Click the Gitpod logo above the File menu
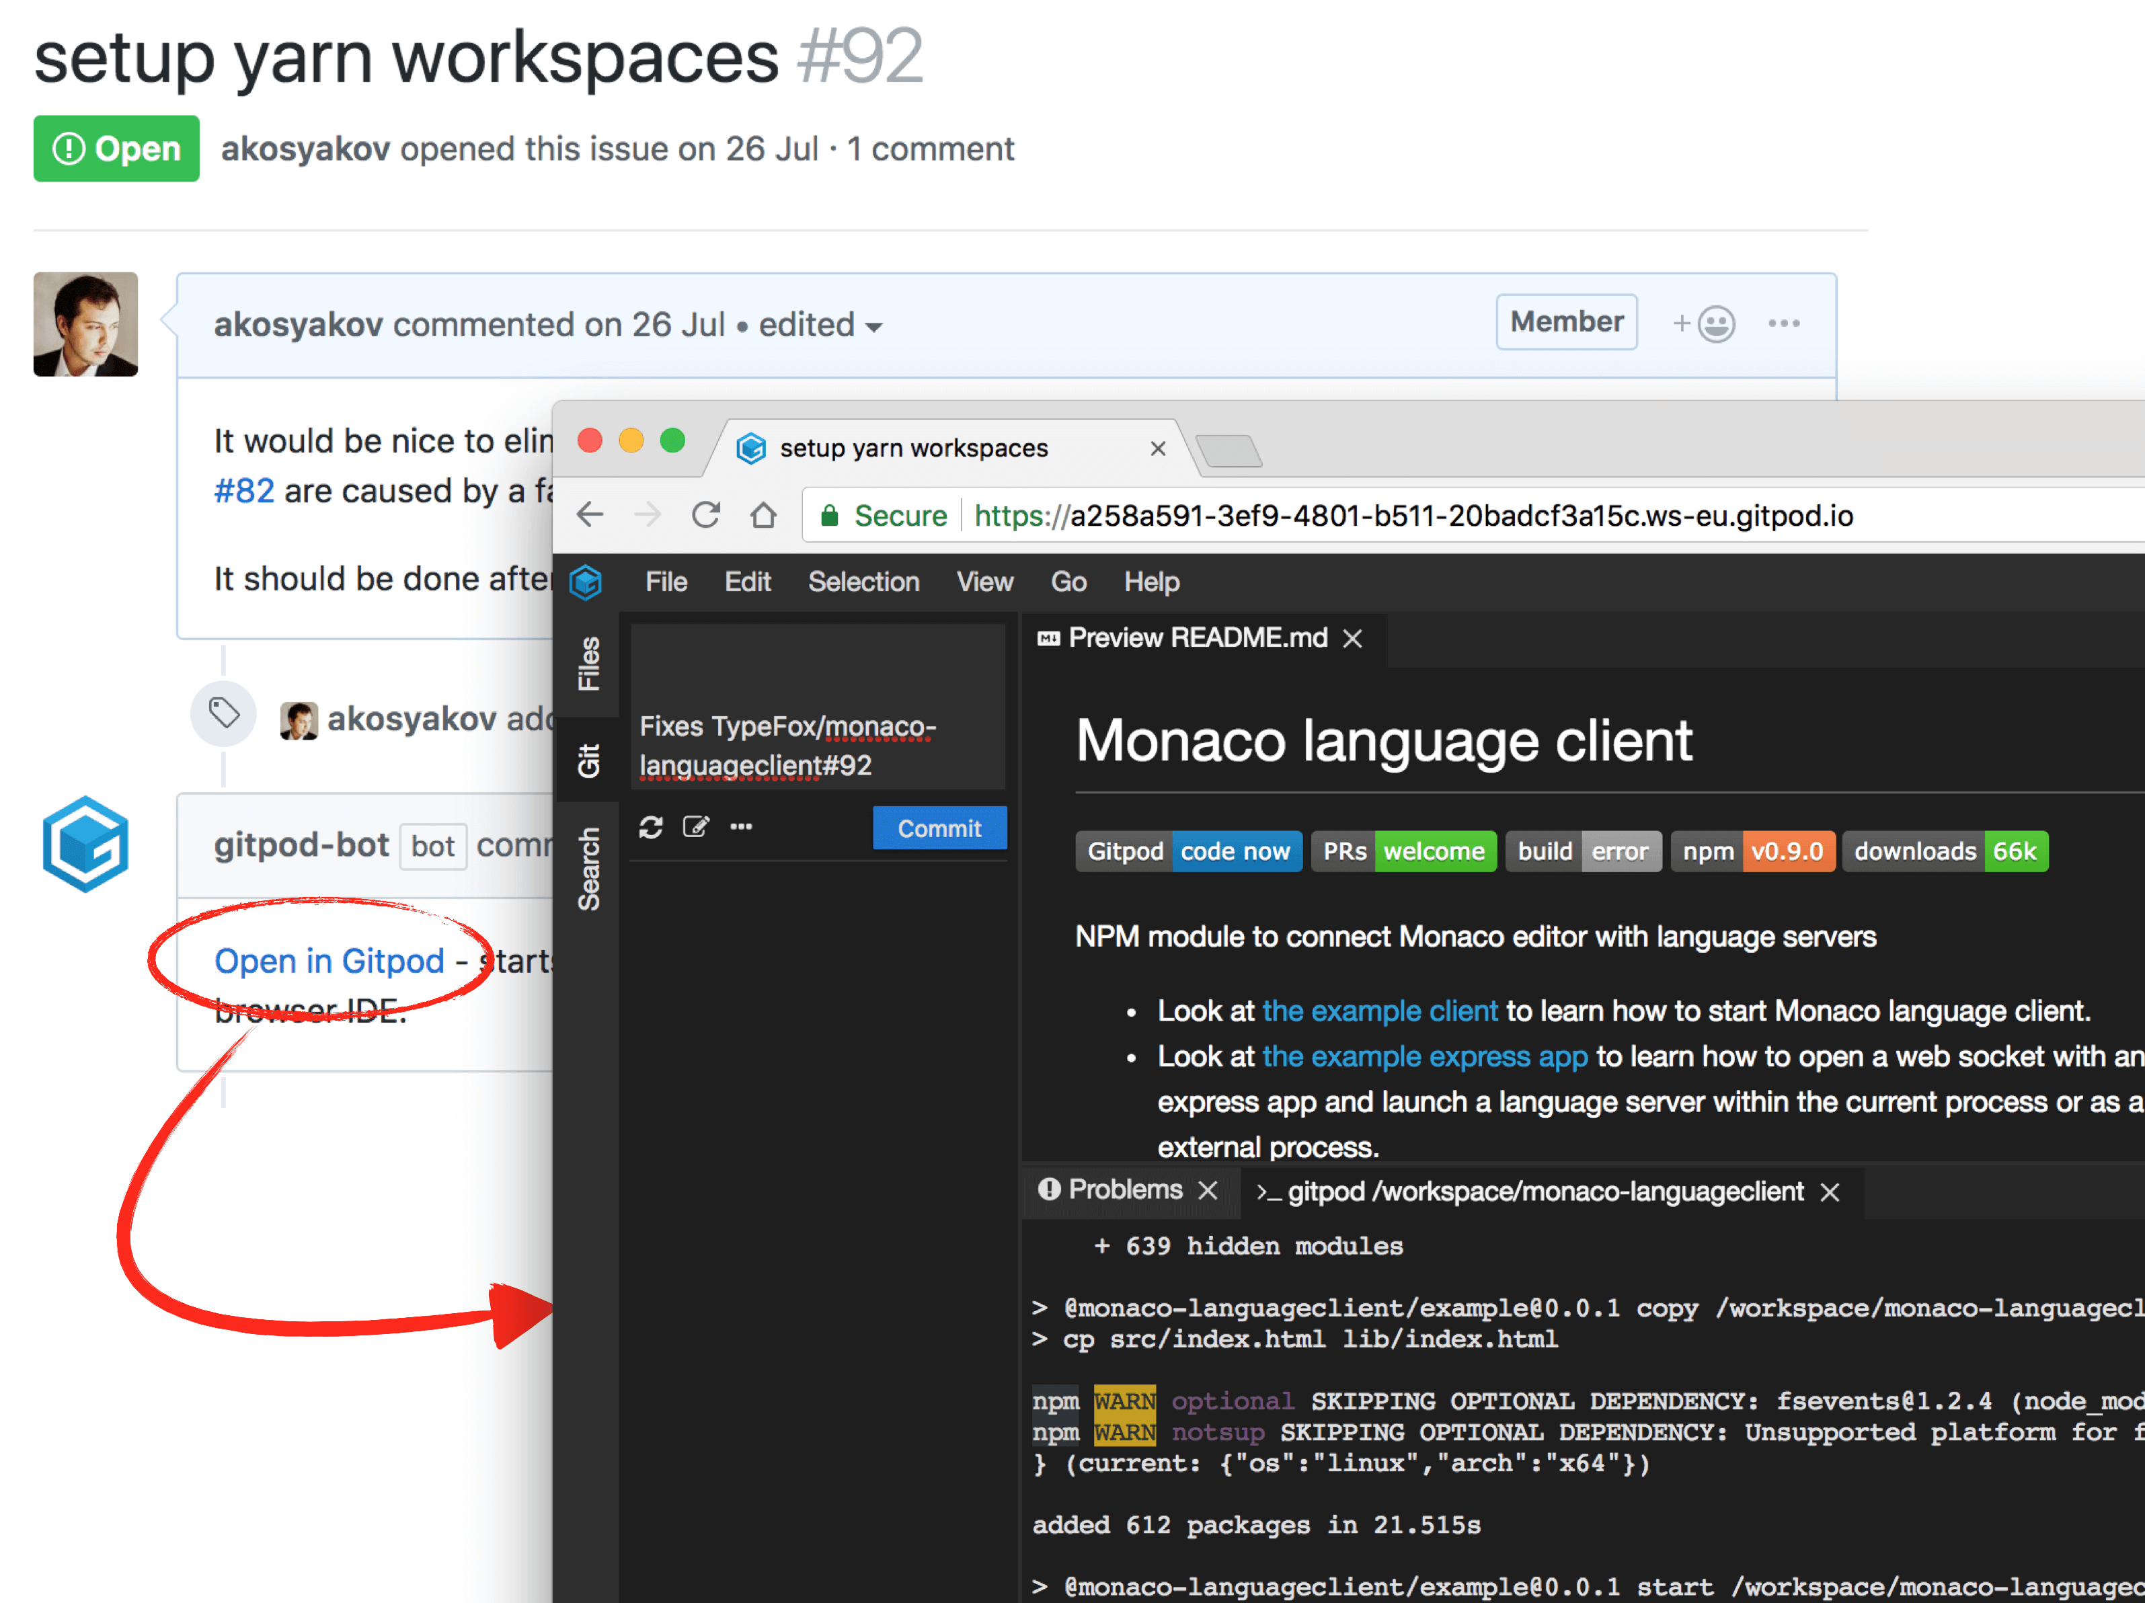Screen dimensions: 2145x1603 [x=586, y=582]
